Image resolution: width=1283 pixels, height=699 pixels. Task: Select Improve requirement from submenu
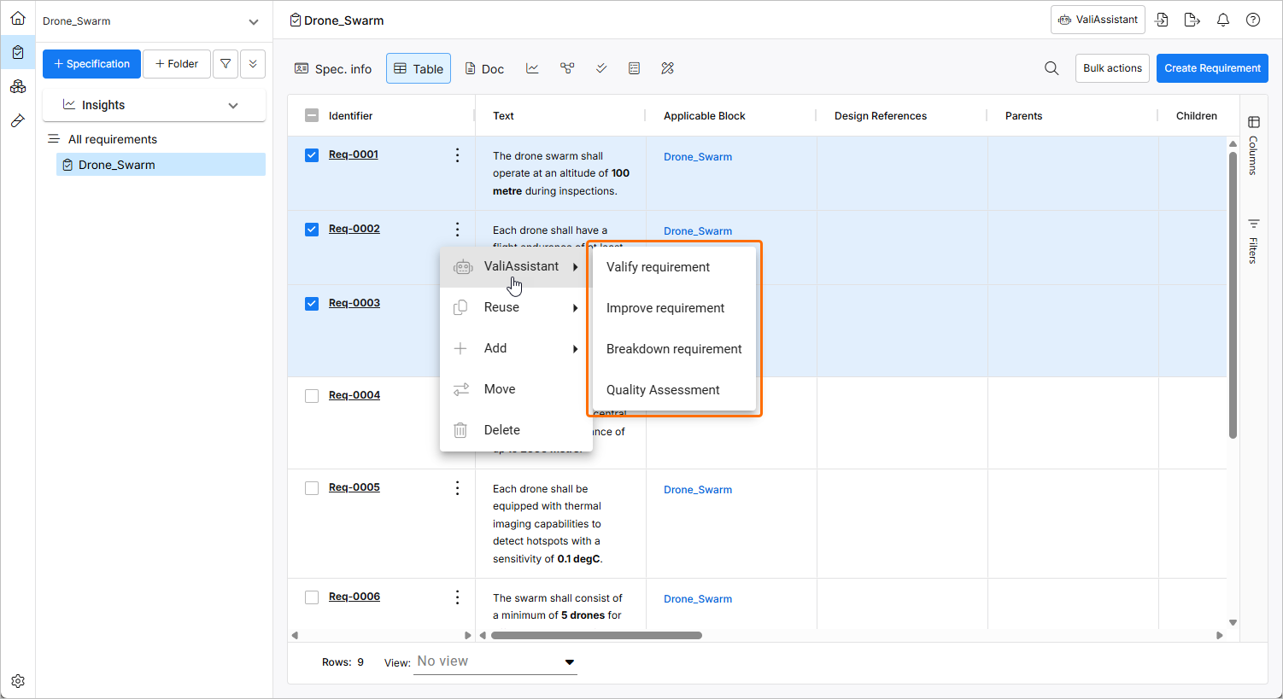(665, 308)
